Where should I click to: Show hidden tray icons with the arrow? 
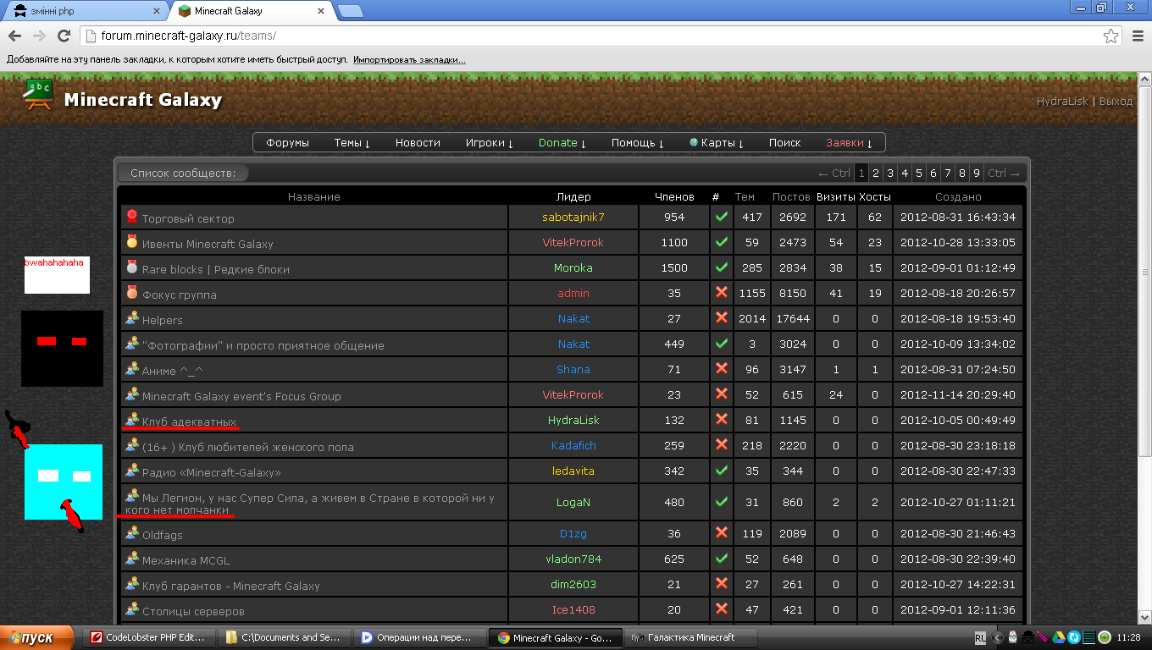coord(999,637)
